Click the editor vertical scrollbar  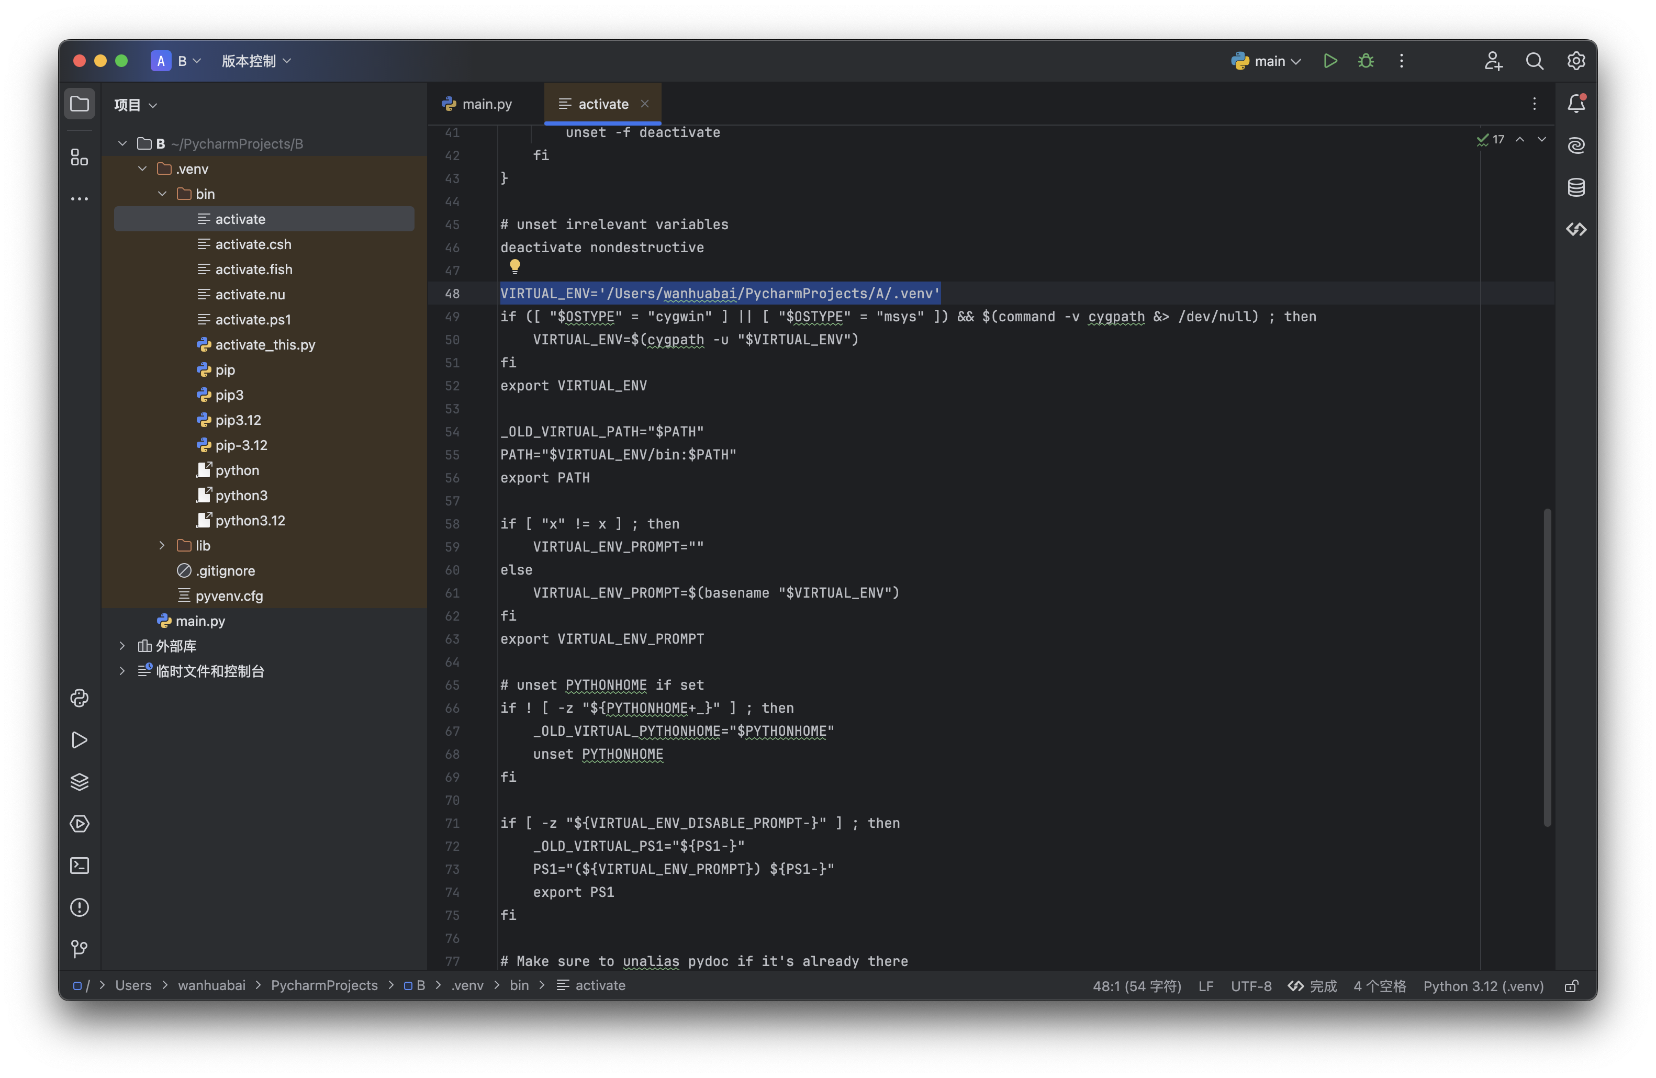pos(1547,668)
